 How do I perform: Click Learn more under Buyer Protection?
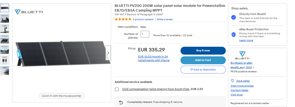click(x=246, y=40)
